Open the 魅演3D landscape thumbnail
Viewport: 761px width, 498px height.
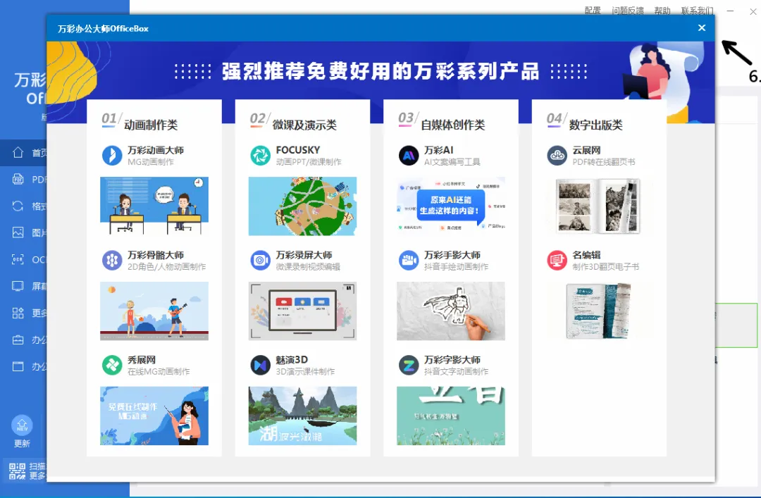click(x=302, y=416)
